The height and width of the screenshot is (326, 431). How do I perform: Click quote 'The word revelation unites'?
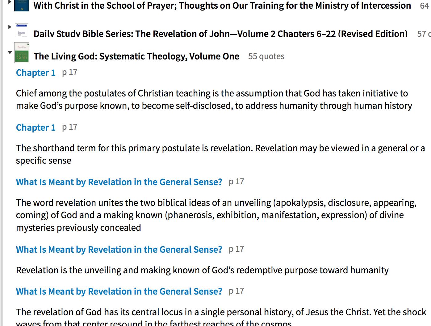[216, 215]
